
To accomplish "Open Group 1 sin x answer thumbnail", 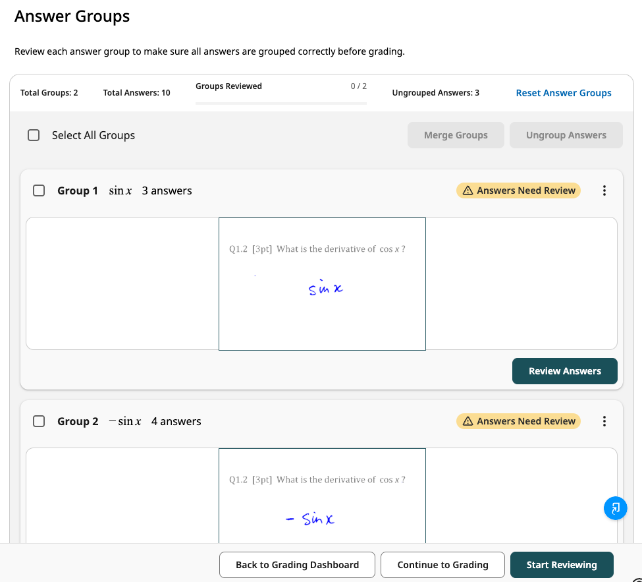I will tap(322, 284).
